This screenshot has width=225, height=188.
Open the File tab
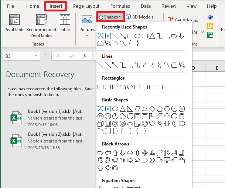tap(10, 6)
